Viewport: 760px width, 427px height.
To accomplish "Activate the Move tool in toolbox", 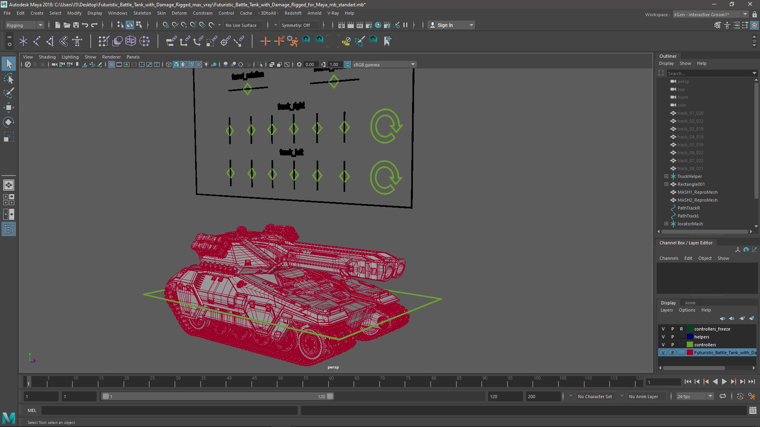I will [x=9, y=108].
